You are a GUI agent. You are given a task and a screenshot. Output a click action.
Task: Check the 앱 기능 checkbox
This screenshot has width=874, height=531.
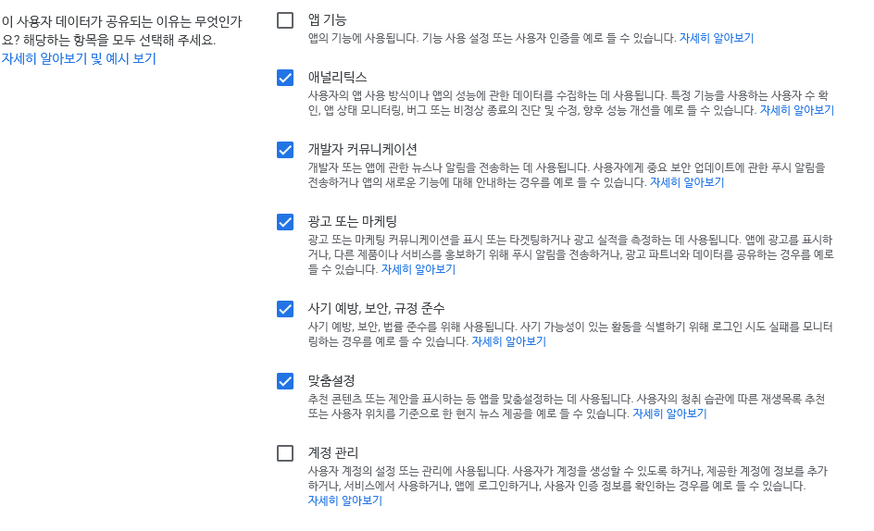(x=285, y=20)
